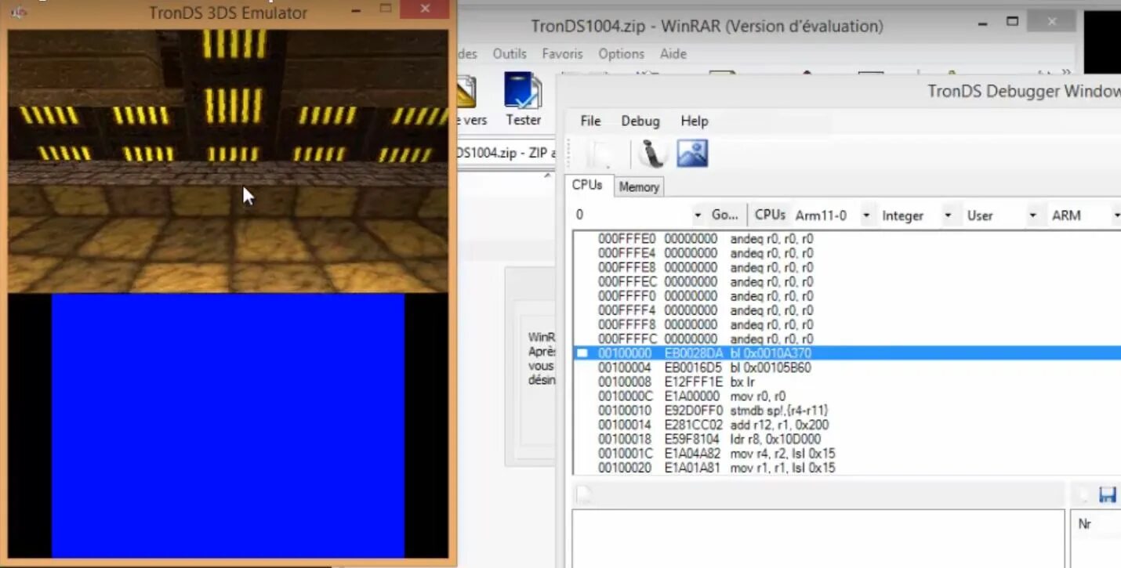Open the Help menu in debugger

(694, 121)
